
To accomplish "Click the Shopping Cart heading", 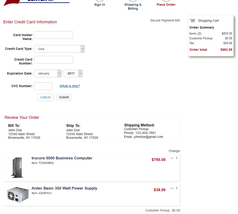I will (208, 21).
